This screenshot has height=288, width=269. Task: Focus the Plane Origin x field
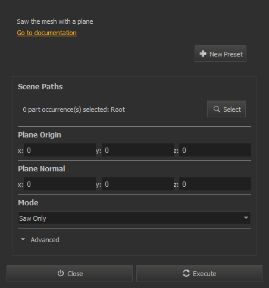pos(60,150)
